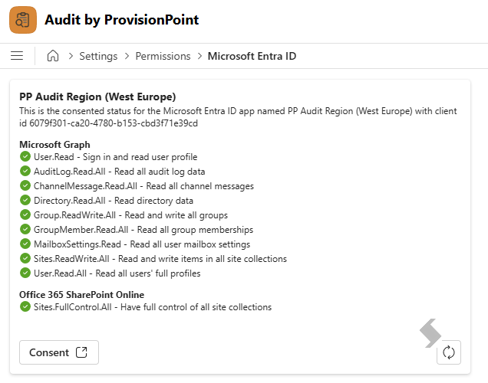This screenshot has height=383, width=488.
Task: Open the Permissions breadcrumb
Action: 163,56
